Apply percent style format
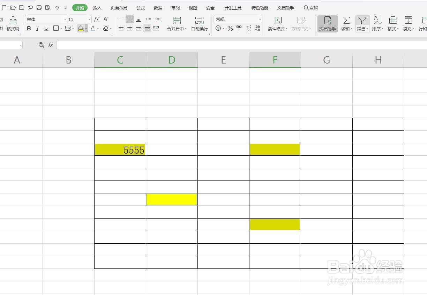The image size is (427, 295). click(x=230, y=28)
